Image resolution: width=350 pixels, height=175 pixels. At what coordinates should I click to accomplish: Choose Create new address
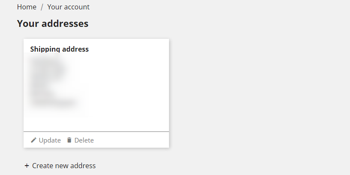pyautogui.click(x=60, y=166)
